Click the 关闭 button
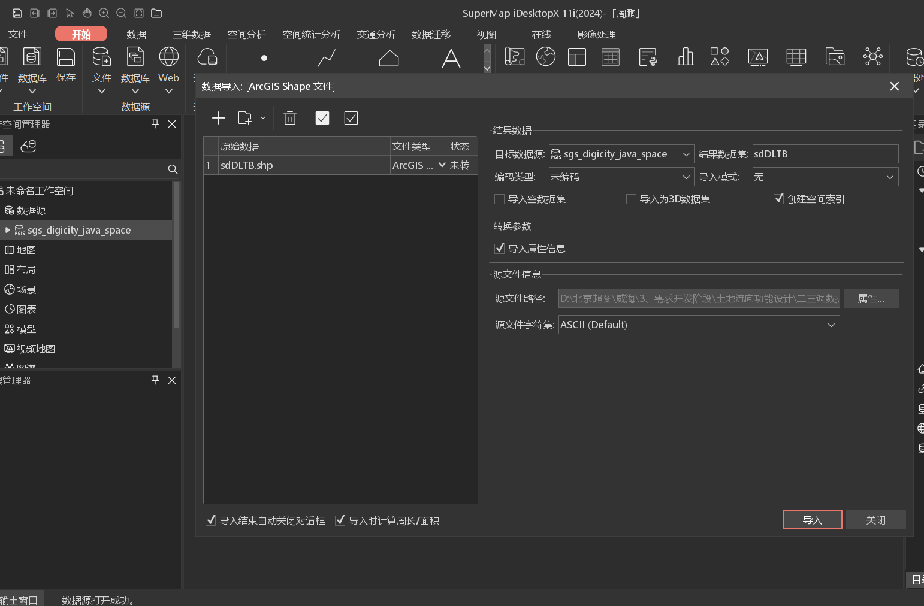The height and width of the screenshot is (606, 924). [876, 520]
